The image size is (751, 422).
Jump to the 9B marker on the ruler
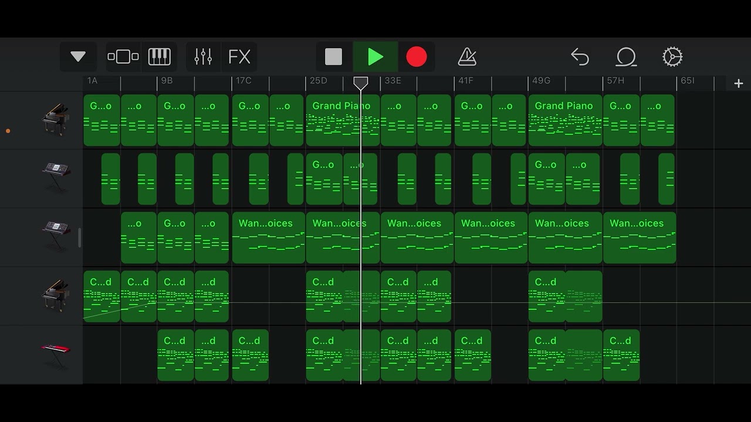tap(167, 80)
